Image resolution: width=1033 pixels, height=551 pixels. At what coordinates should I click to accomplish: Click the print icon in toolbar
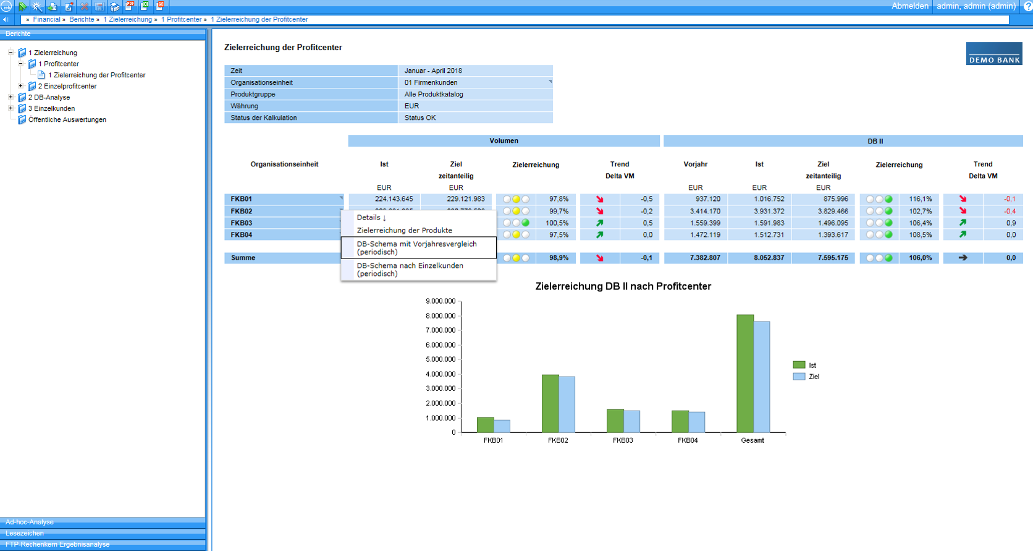point(114,6)
